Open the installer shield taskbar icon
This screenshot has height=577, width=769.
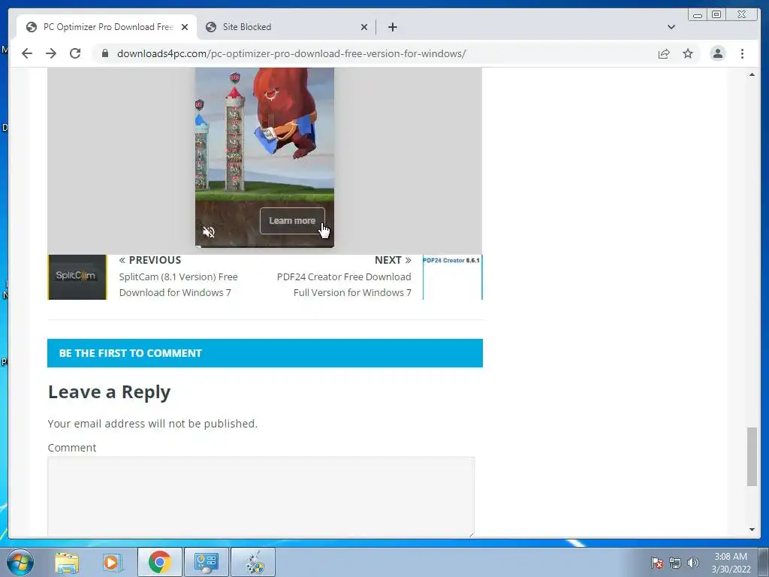coord(253,562)
